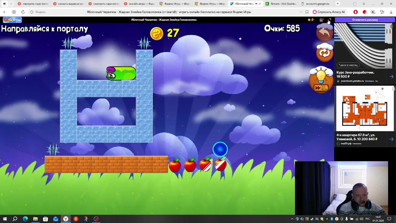
Task: Close the Яблочный Червячок active tab
Action: click(260, 4)
